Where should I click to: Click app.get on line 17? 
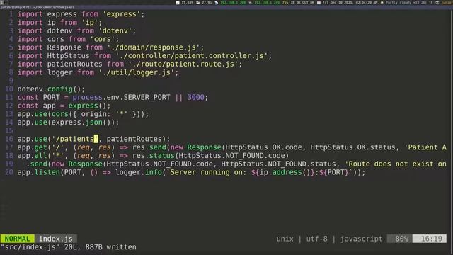[x=33, y=147]
